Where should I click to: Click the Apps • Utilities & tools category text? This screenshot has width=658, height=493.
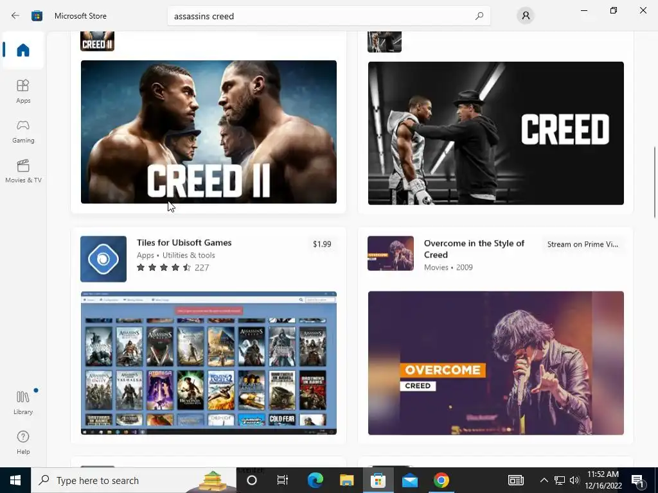point(176,255)
